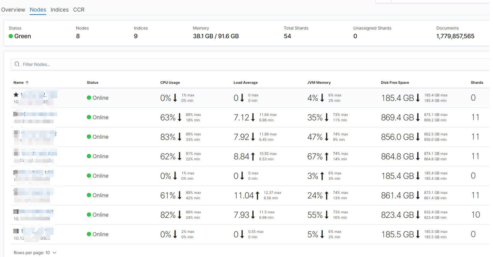Open the Indices tab
493x257 pixels.
(60, 10)
